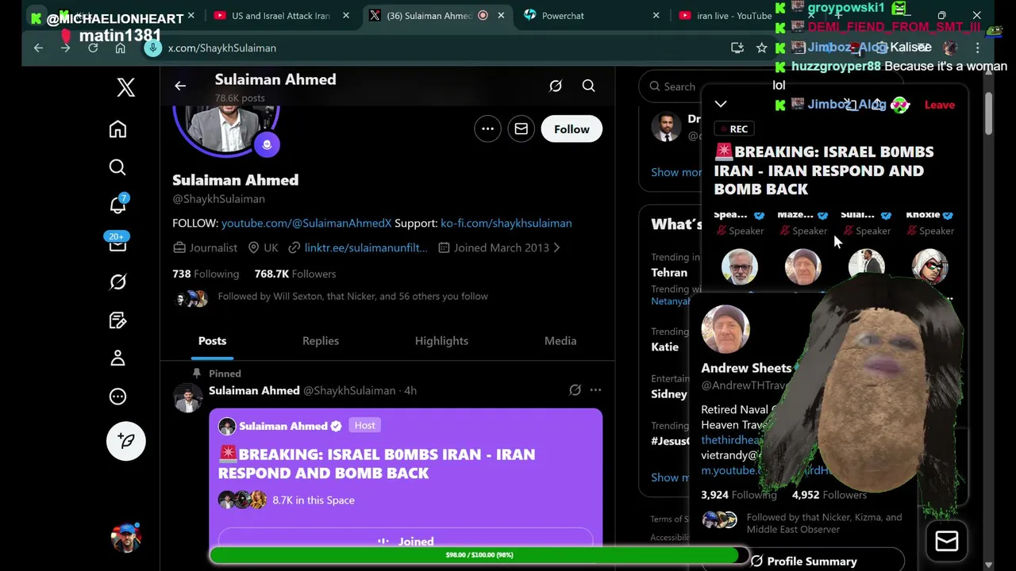Click Andrew Sheets avatar photo
Screen dimensions: 1016x571
click(725, 329)
